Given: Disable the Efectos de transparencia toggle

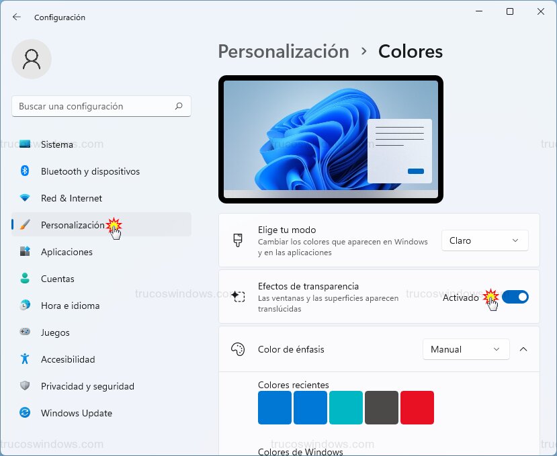Looking at the screenshot, I should [x=515, y=297].
